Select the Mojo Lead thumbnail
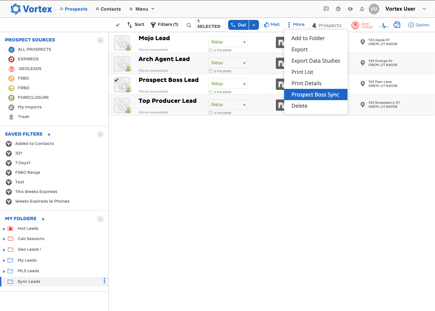The width and height of the screenshot is (435, 311). (122, 43)
